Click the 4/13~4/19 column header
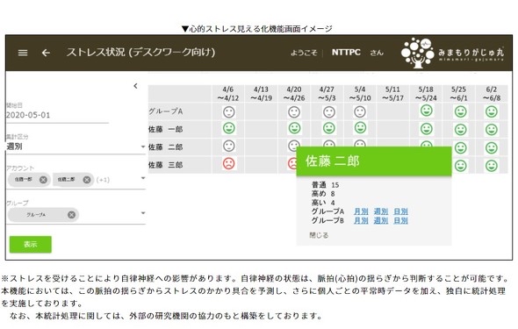Image resolution: width=518 pixels, height=329 pixels. [261, 94]
